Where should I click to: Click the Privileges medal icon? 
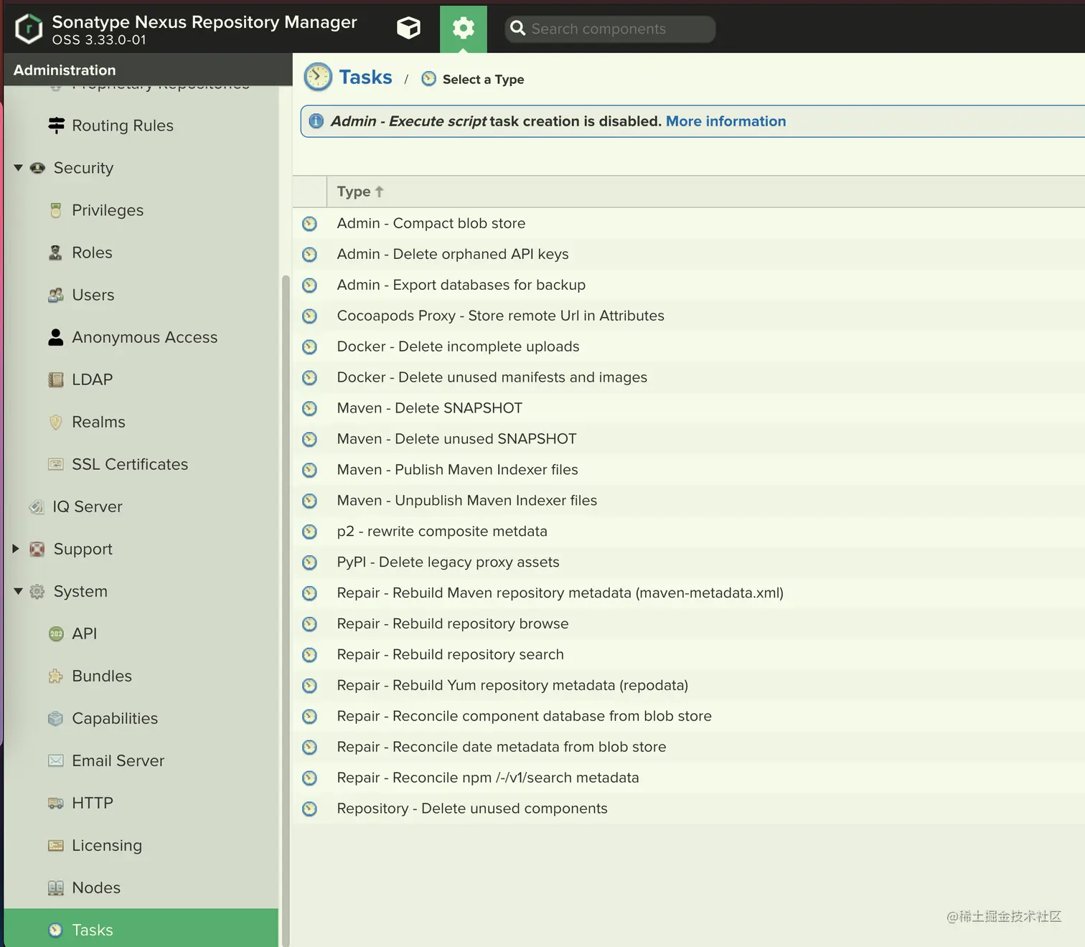56,210
